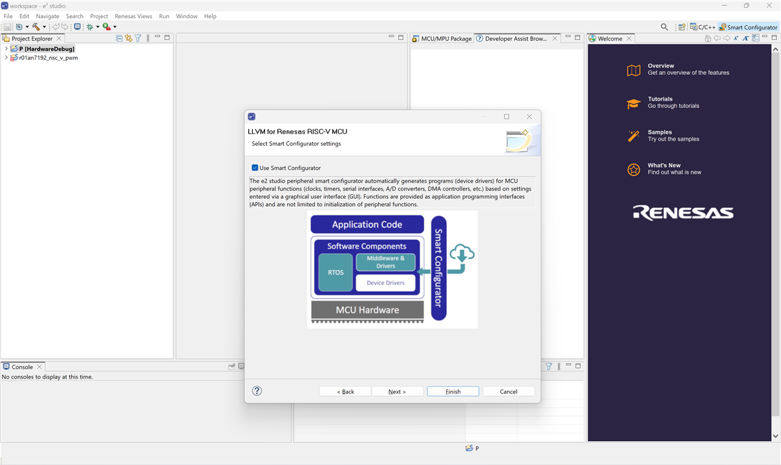Toggle Link with Editor in Project Explorer
Image resolution: width=781 pixels, height=465 pixels.
click(128, 38)
